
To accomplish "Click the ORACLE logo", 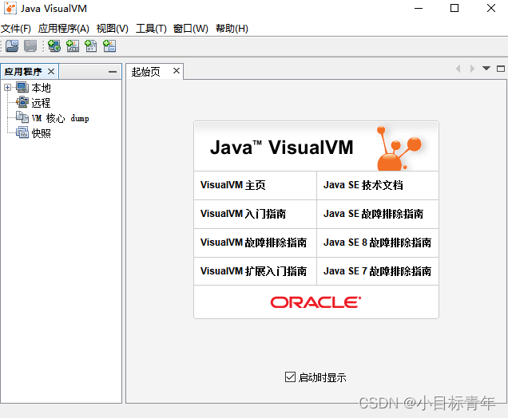I will pos(316,302).
